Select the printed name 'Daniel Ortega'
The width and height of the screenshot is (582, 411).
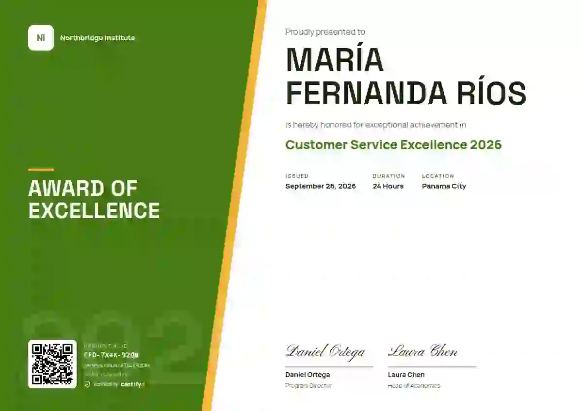(307, 375)
